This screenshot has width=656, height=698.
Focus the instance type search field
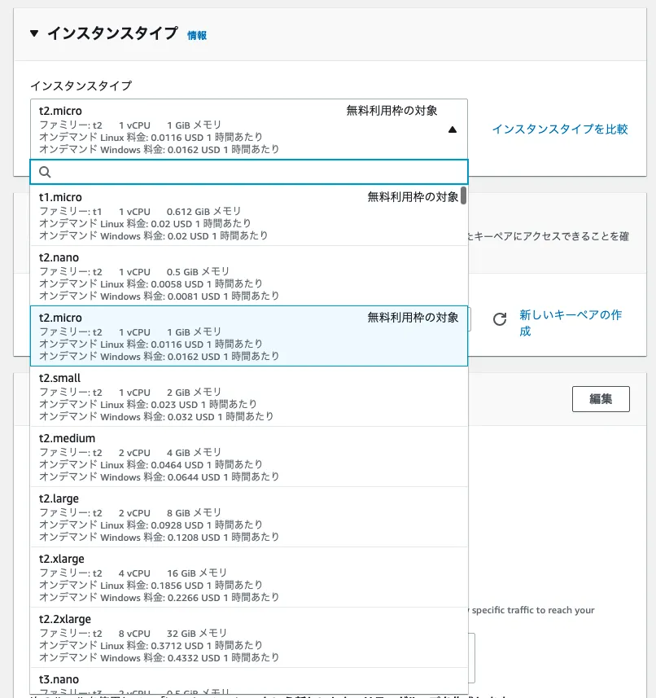(x=249, y=172)
